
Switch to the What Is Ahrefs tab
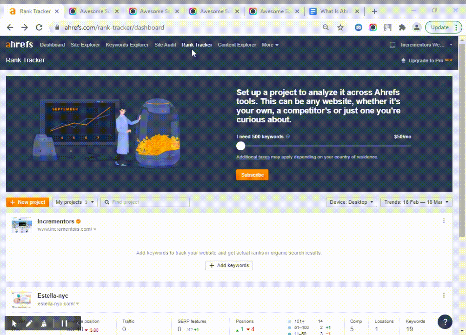point(334,11)
